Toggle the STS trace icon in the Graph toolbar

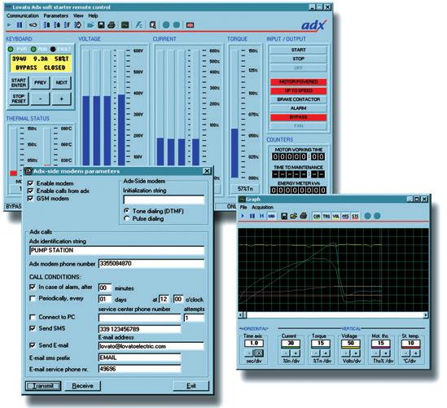coord(355,216)
